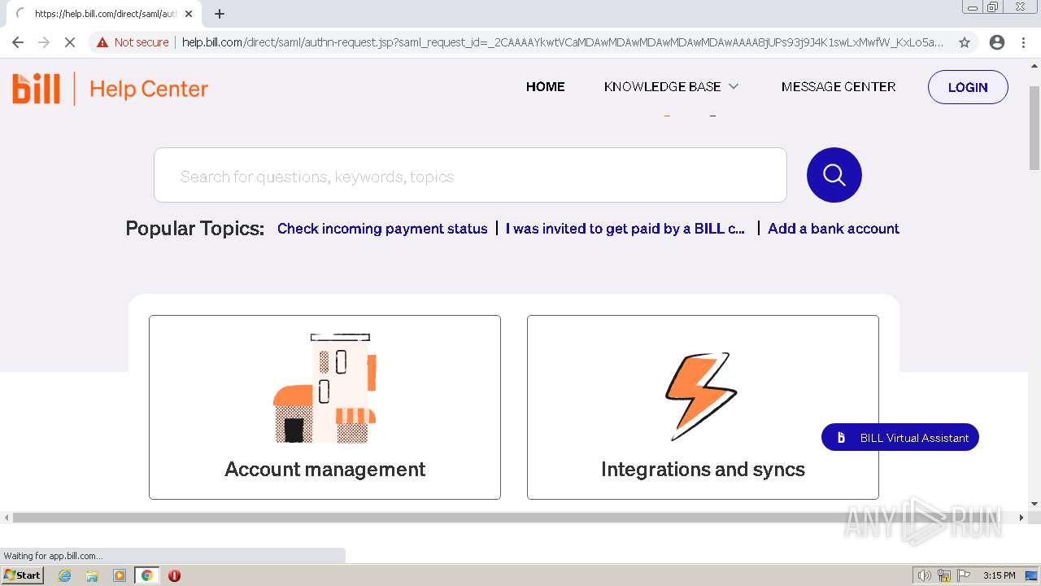The height and width of the screenshot is (586, 1041).
Task: Click the Not secure warning icon
Action: point(102,42)
